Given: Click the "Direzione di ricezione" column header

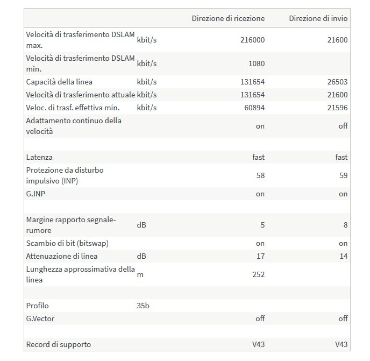Looking at the screenshot, I should tap(228, 18).
